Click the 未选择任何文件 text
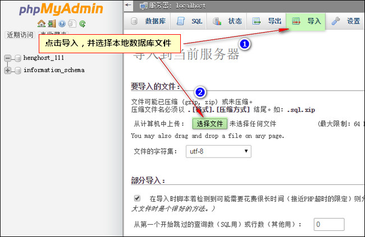 click(x=253, y=124)
